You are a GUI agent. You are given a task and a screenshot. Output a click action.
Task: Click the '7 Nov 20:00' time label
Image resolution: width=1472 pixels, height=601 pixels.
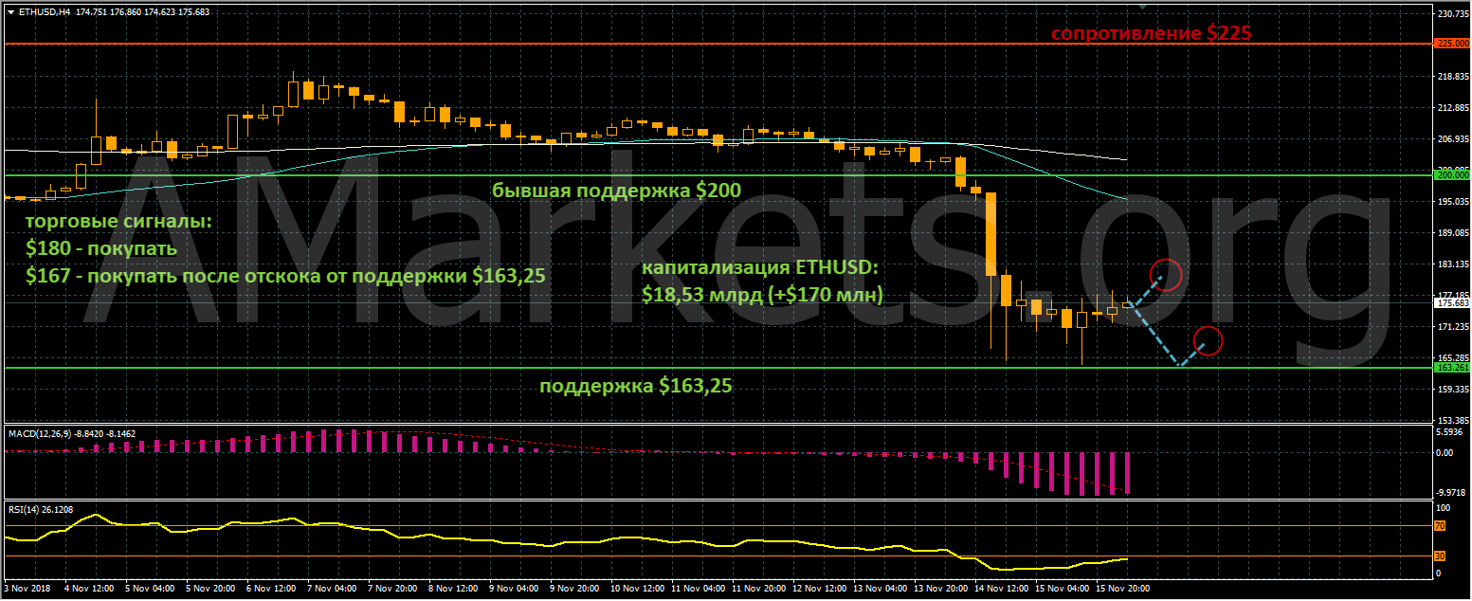393,589
